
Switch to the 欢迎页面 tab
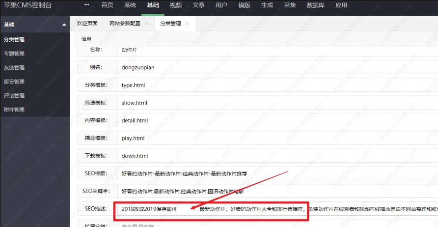click(x=87, y=24)
